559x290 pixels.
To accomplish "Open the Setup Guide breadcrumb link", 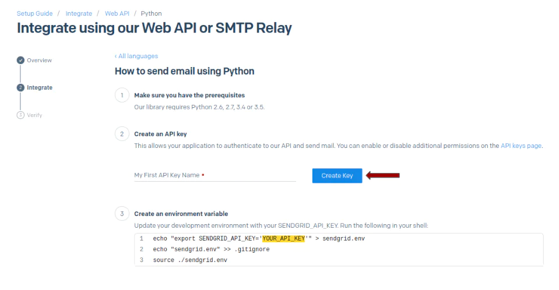I will coord(34,13).
